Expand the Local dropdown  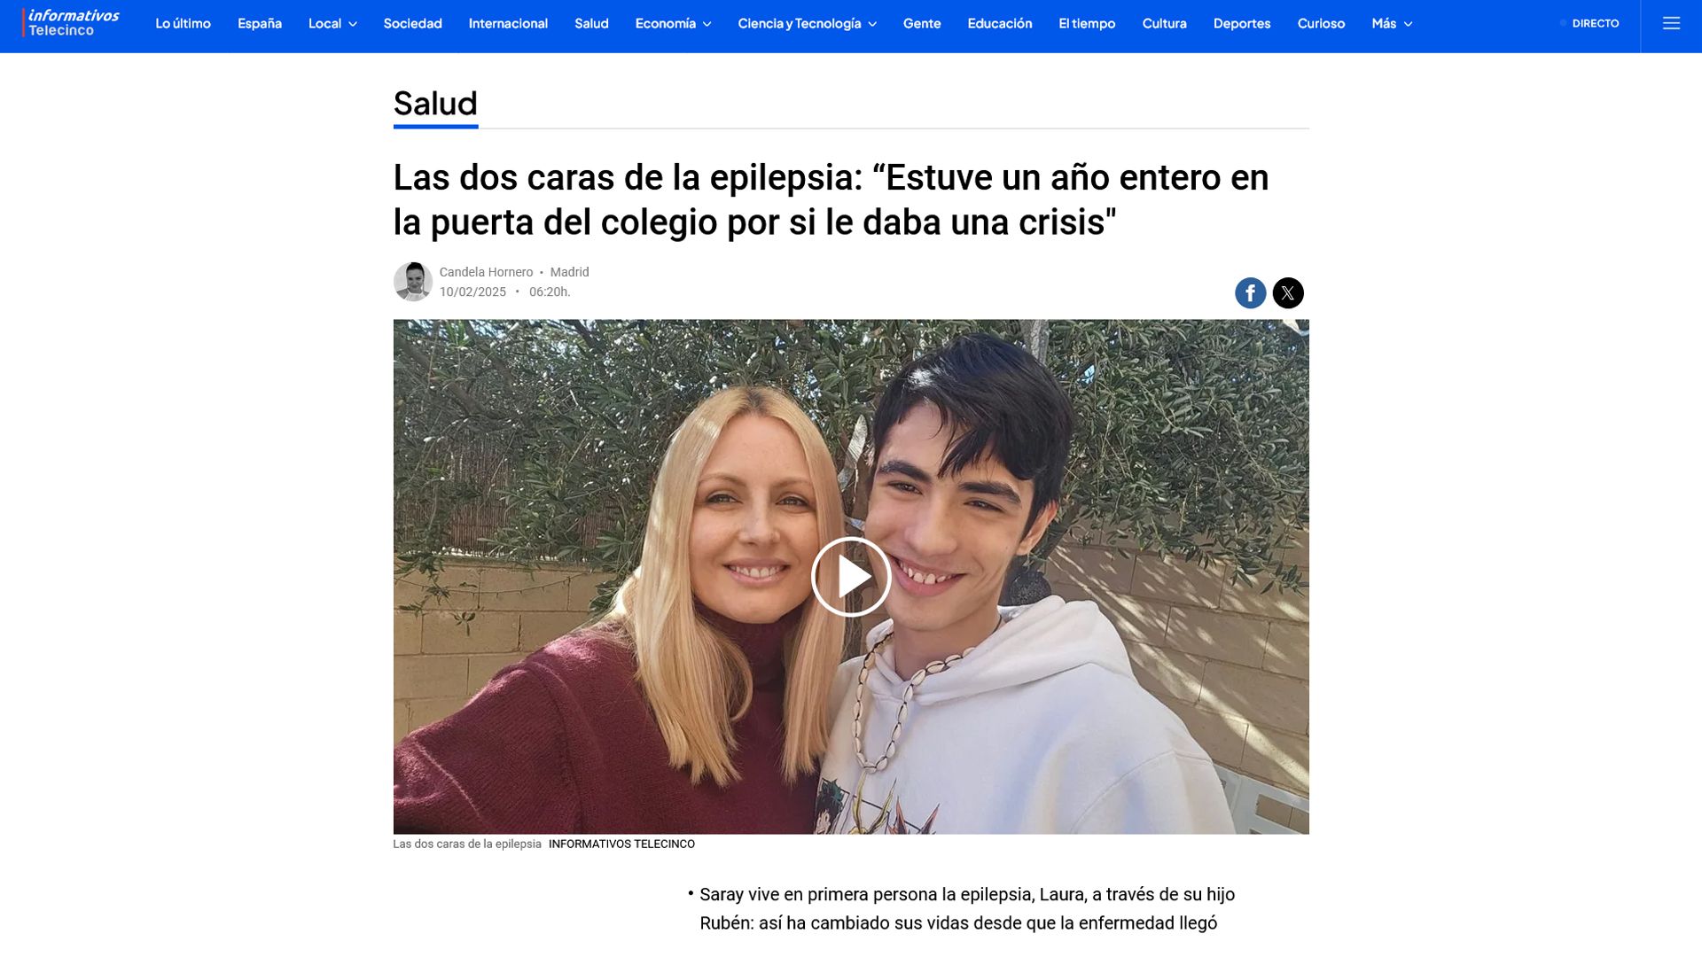pyautogui.click(x=332, y=24)
